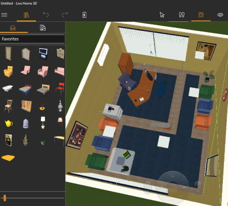Select the purple office chair in scene

(x=127, y=81)
